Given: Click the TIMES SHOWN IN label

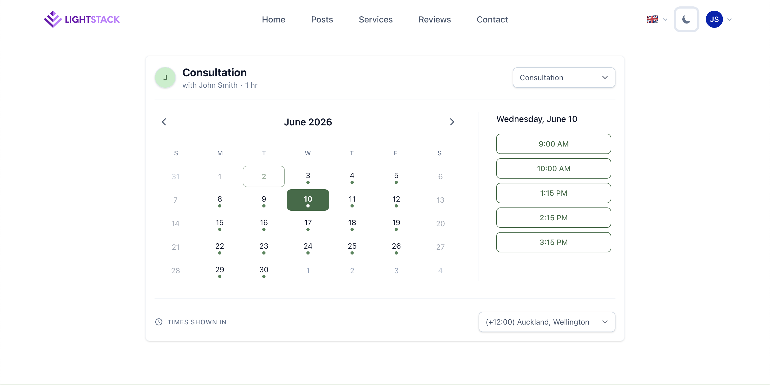Looking at the screenshot, I should (197, 322).
